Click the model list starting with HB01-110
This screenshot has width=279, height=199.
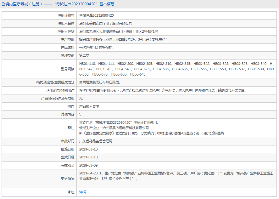click(176, 69)
